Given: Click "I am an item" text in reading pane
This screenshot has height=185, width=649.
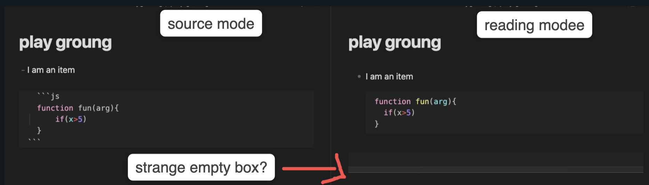Looking at the screenshot, I should click(x=389, y=77).
